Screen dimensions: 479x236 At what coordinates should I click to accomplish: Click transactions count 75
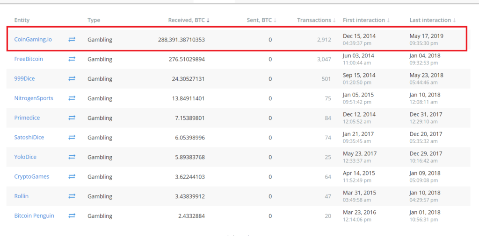click(x=328, y=98)
